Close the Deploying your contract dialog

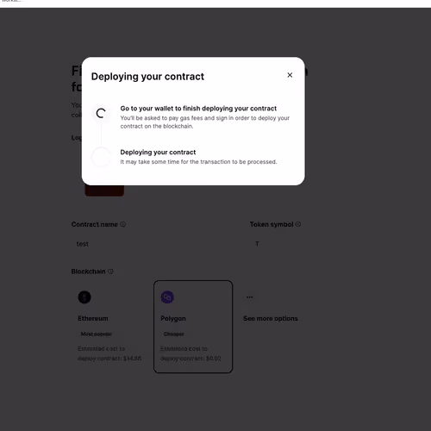(x=290, y=75)
